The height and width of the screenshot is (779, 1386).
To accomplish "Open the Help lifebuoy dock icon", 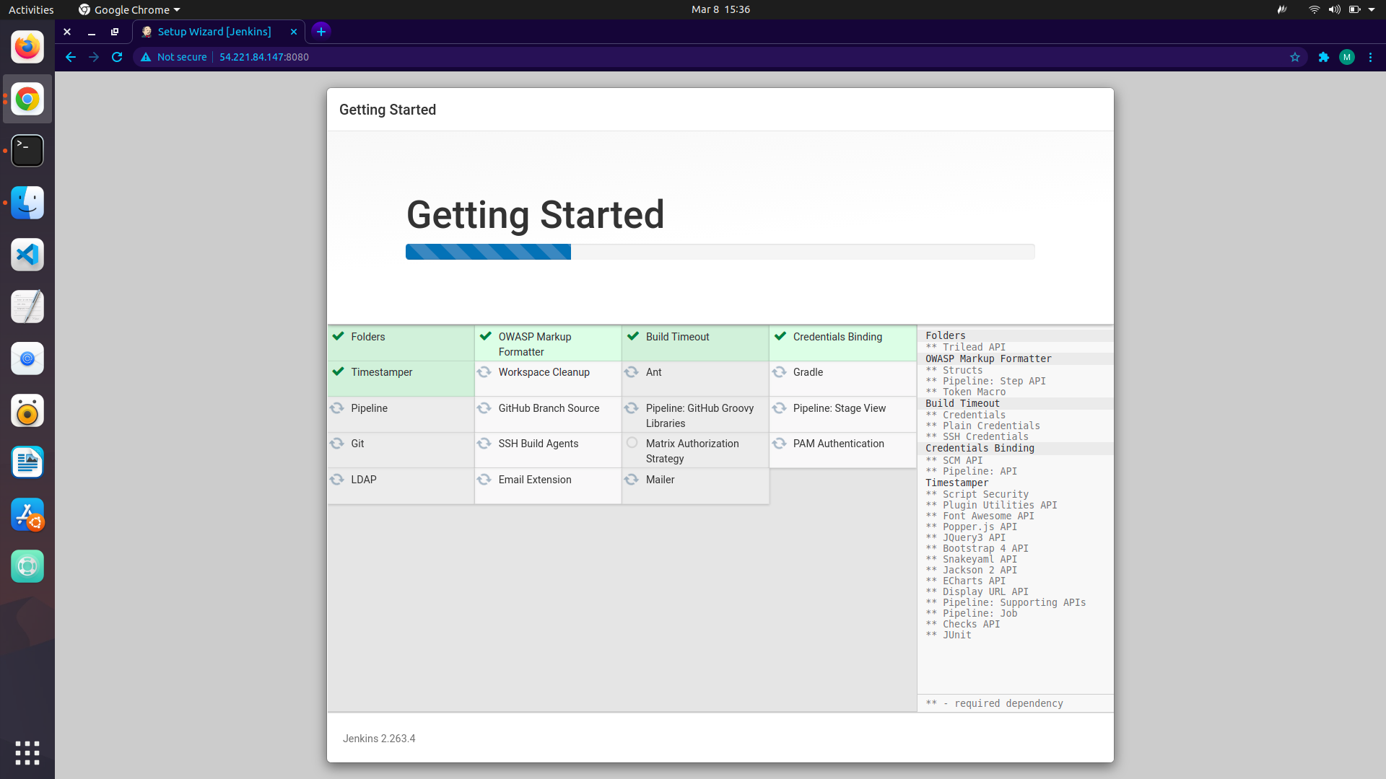I will (27, 567).
